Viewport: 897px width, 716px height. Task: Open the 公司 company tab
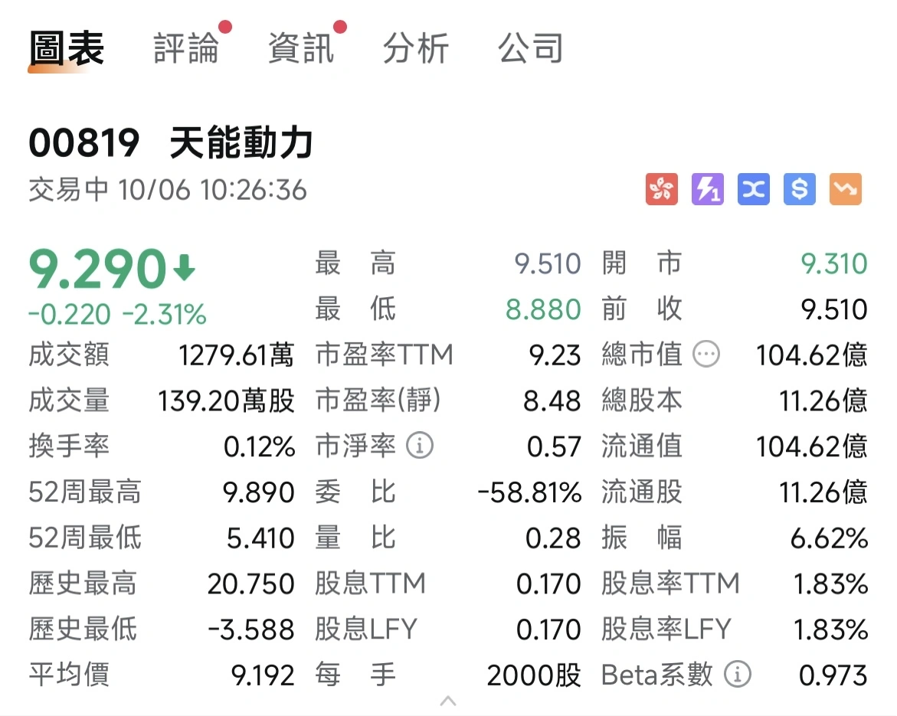(x=531, y=48)
